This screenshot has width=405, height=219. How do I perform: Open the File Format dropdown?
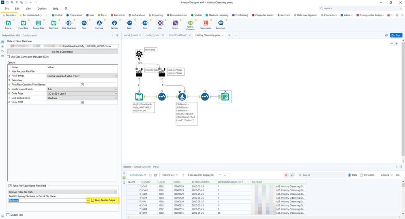[82, 76]
